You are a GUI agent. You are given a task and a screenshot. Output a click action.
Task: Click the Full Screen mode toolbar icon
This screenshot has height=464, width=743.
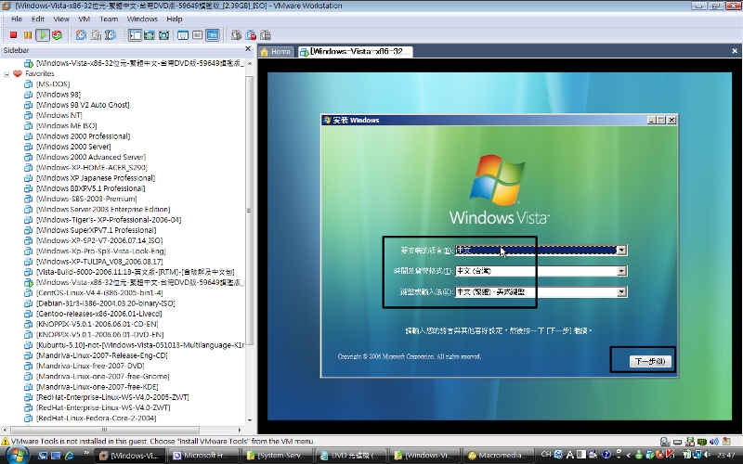[164, 35]
